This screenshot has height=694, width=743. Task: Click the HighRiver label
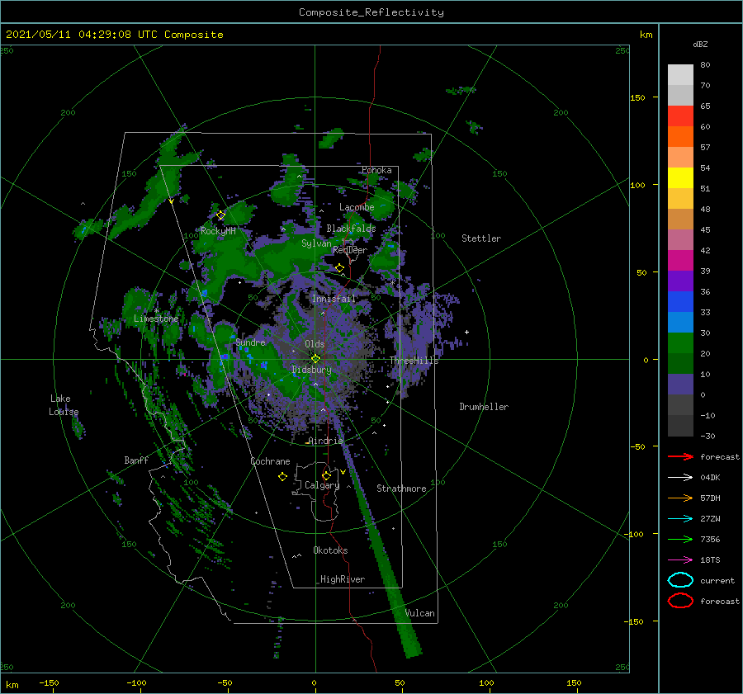(x=343, y=579)
